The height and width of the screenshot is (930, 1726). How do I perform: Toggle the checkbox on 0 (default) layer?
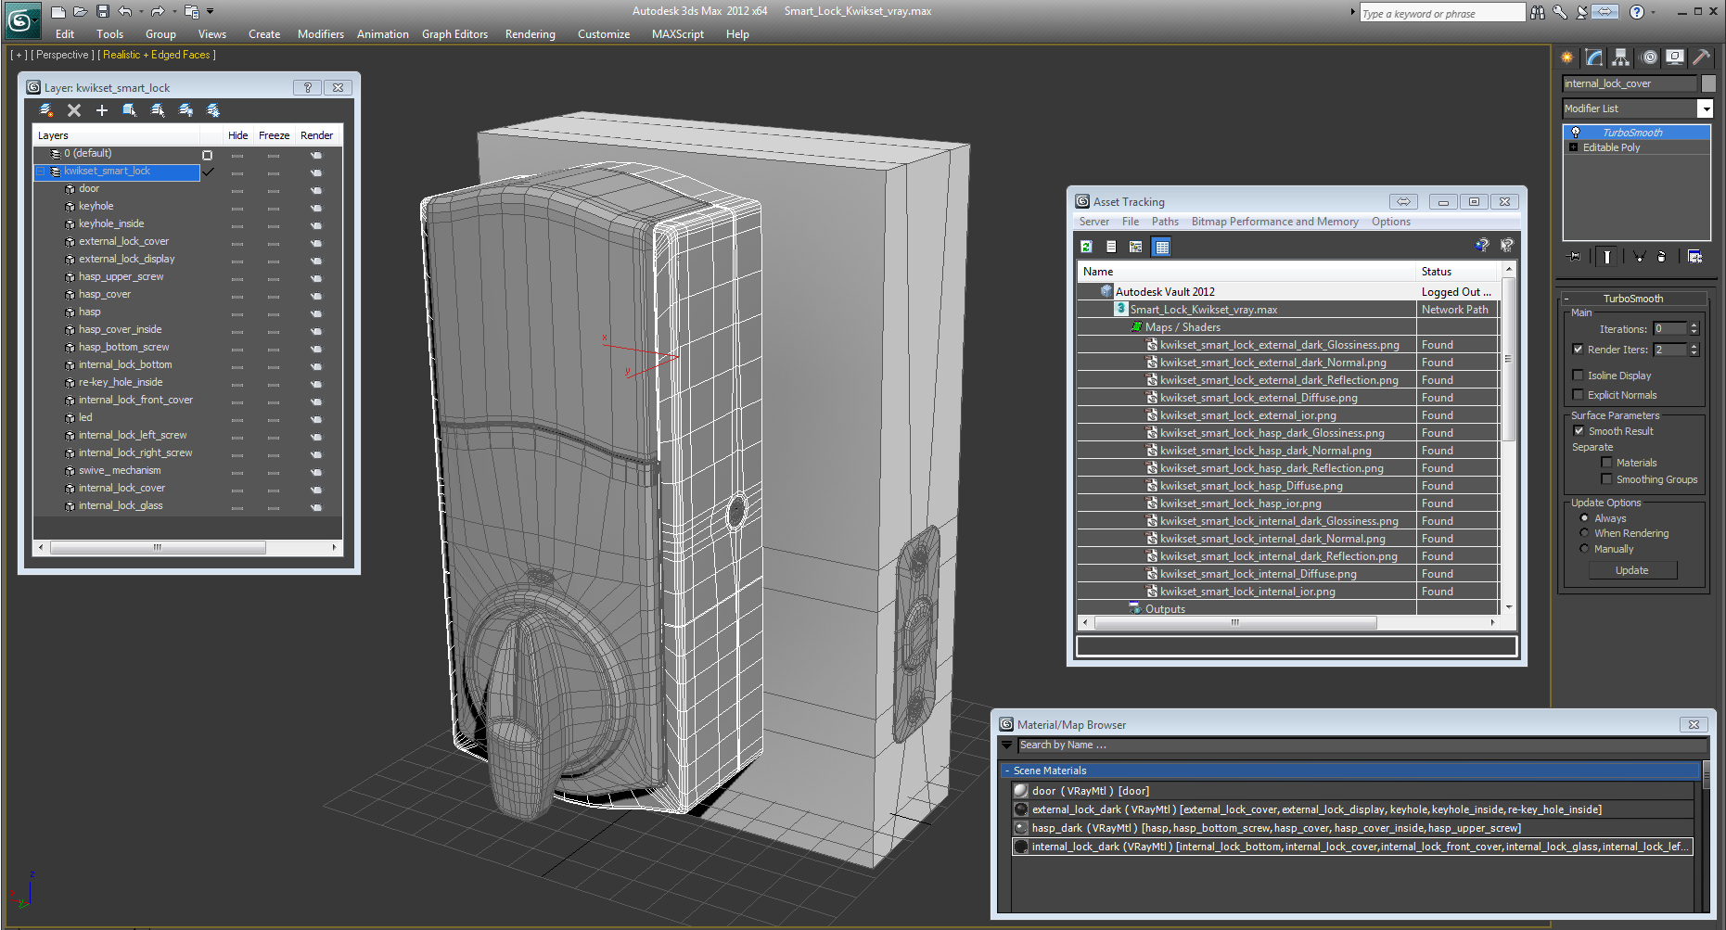pyautogui.click(x=207, y=155)
